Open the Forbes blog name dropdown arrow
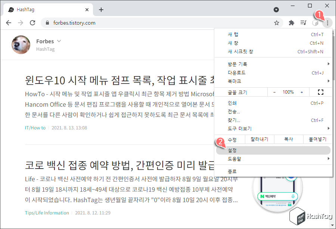The width and height of the screenshot is (336, 229). [59, 41]
